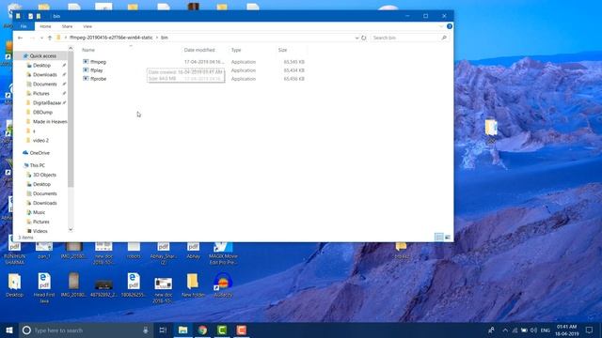Open Windows Start menu
602x338 pixels.
tap(9, 330)
